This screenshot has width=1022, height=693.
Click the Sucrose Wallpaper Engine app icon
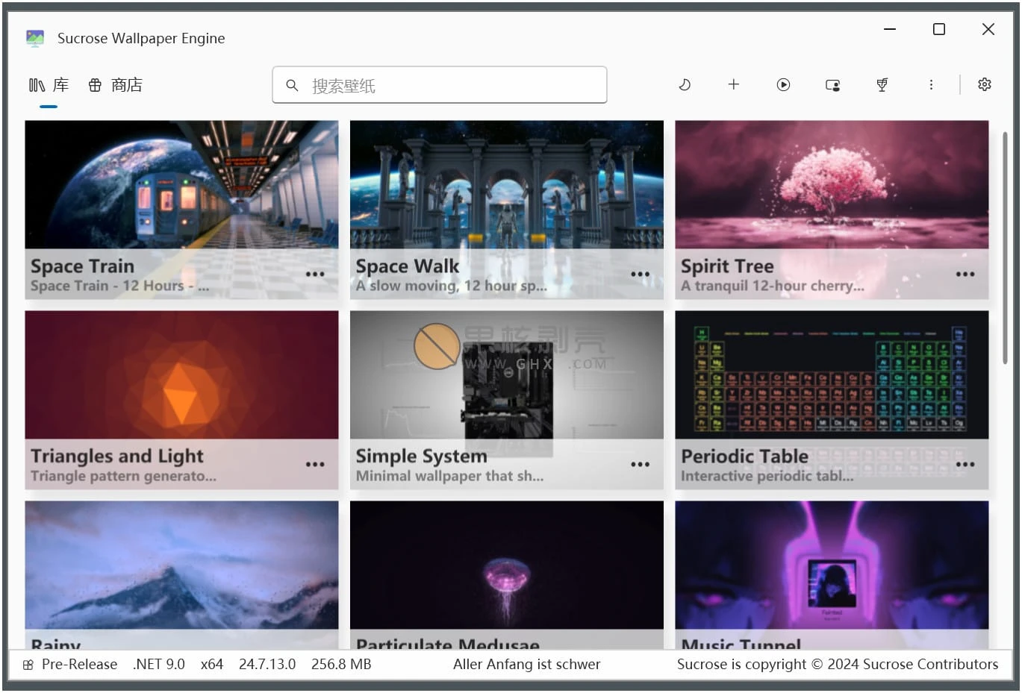click(x=35, y=38)
